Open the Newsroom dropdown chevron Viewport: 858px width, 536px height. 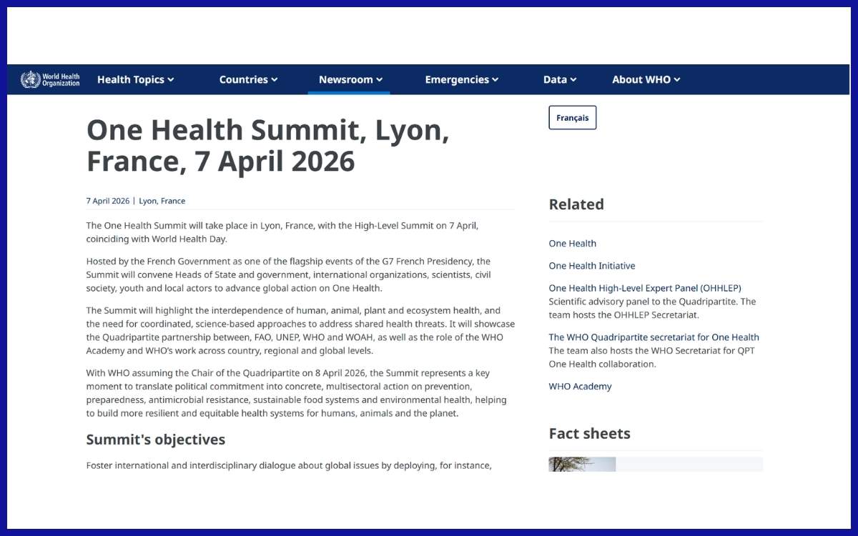[379, 79]
